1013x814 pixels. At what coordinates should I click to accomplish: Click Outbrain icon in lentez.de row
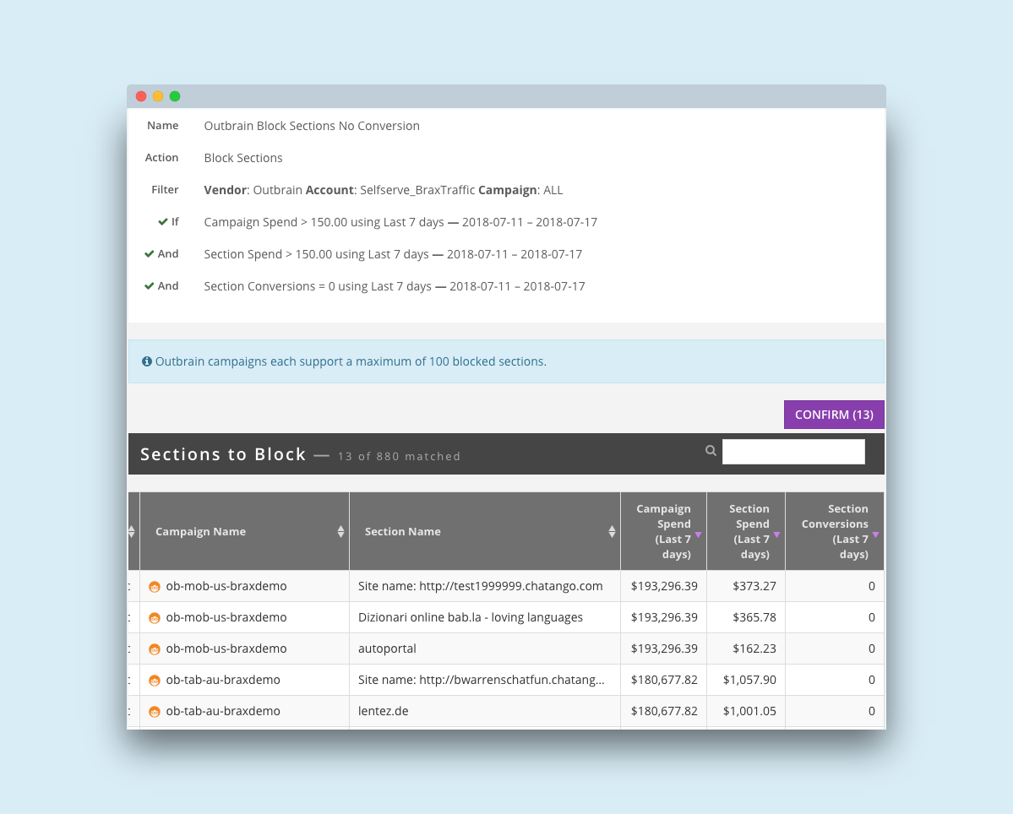[x=155, y=711]
